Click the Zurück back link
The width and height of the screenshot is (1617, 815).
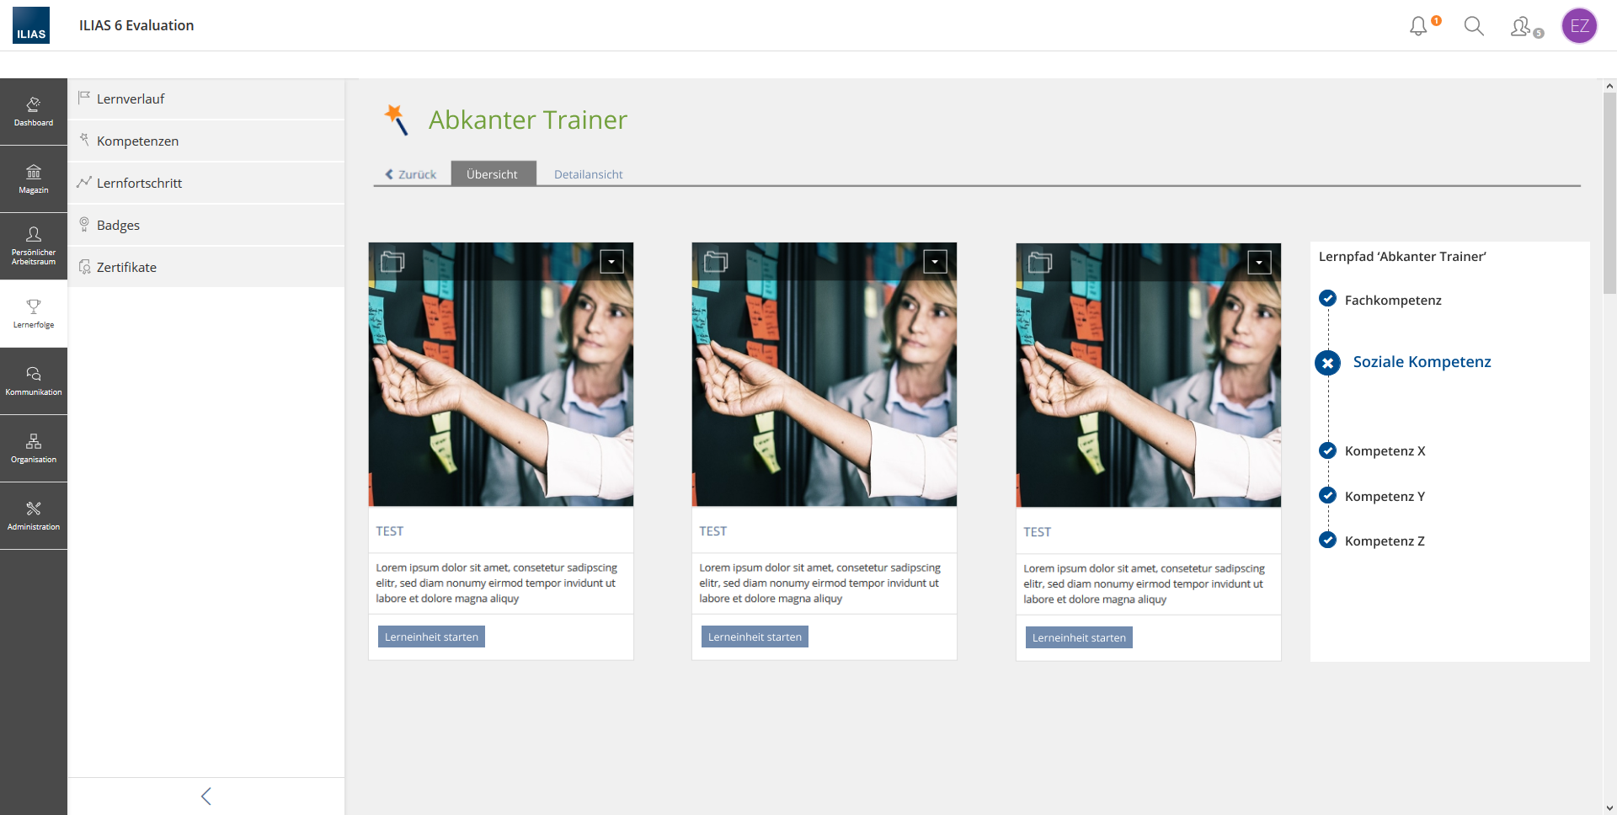click(x=411, y=174)
